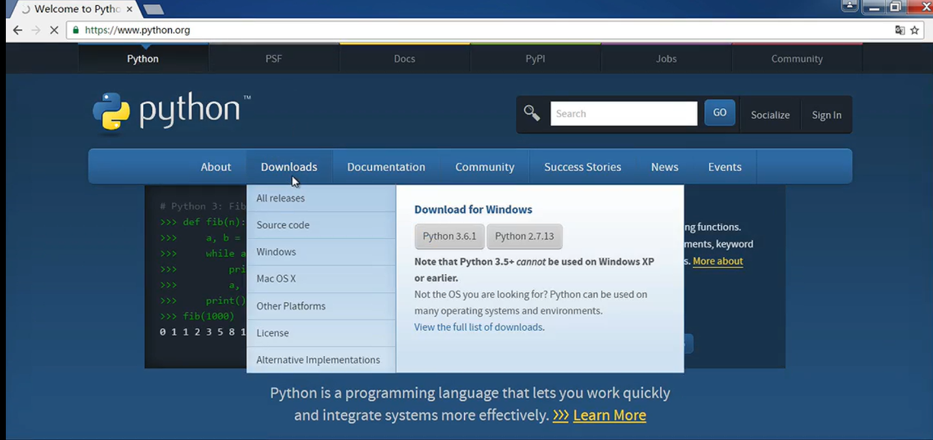Select the PyPI top-level tab

pyautogui.click(x=535, y=59)
